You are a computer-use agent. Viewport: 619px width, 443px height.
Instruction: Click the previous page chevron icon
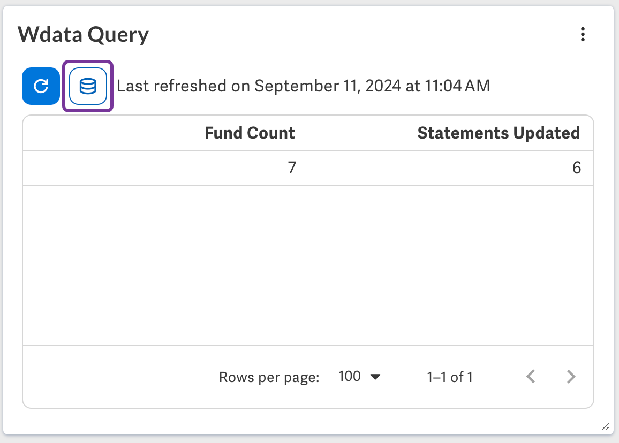click(x=530, y=377)
